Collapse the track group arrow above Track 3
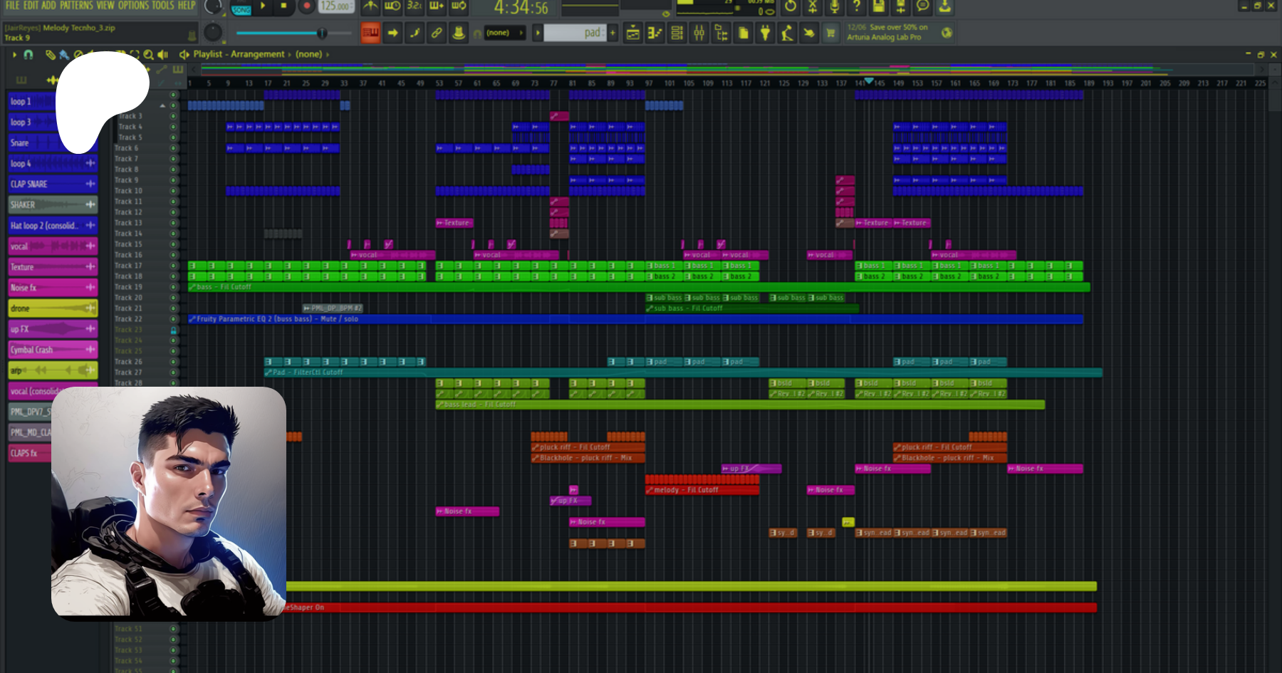Image resolution: width=1282 pixels, height=673 pixels. coord(162,105)
